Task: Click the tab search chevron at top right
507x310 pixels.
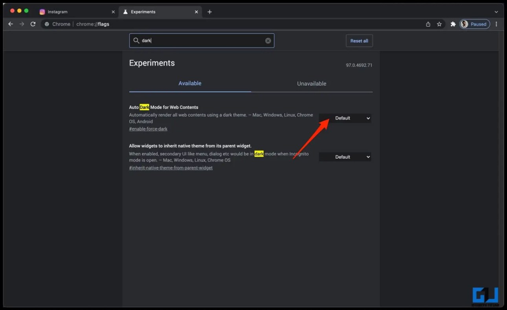Action: (x=496, y=12)
